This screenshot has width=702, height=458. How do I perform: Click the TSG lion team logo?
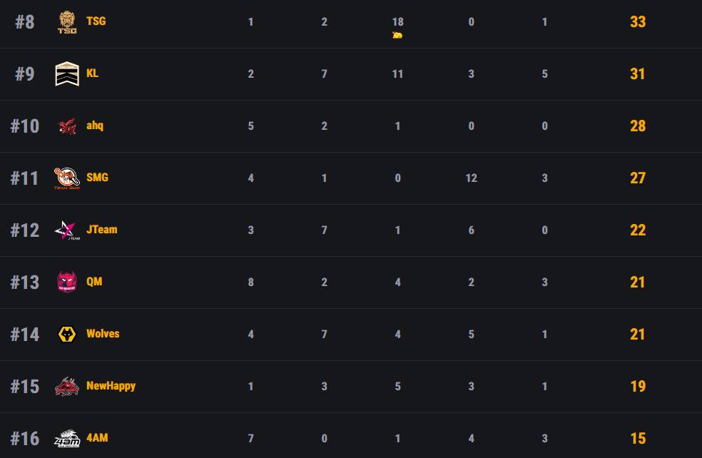67,22
